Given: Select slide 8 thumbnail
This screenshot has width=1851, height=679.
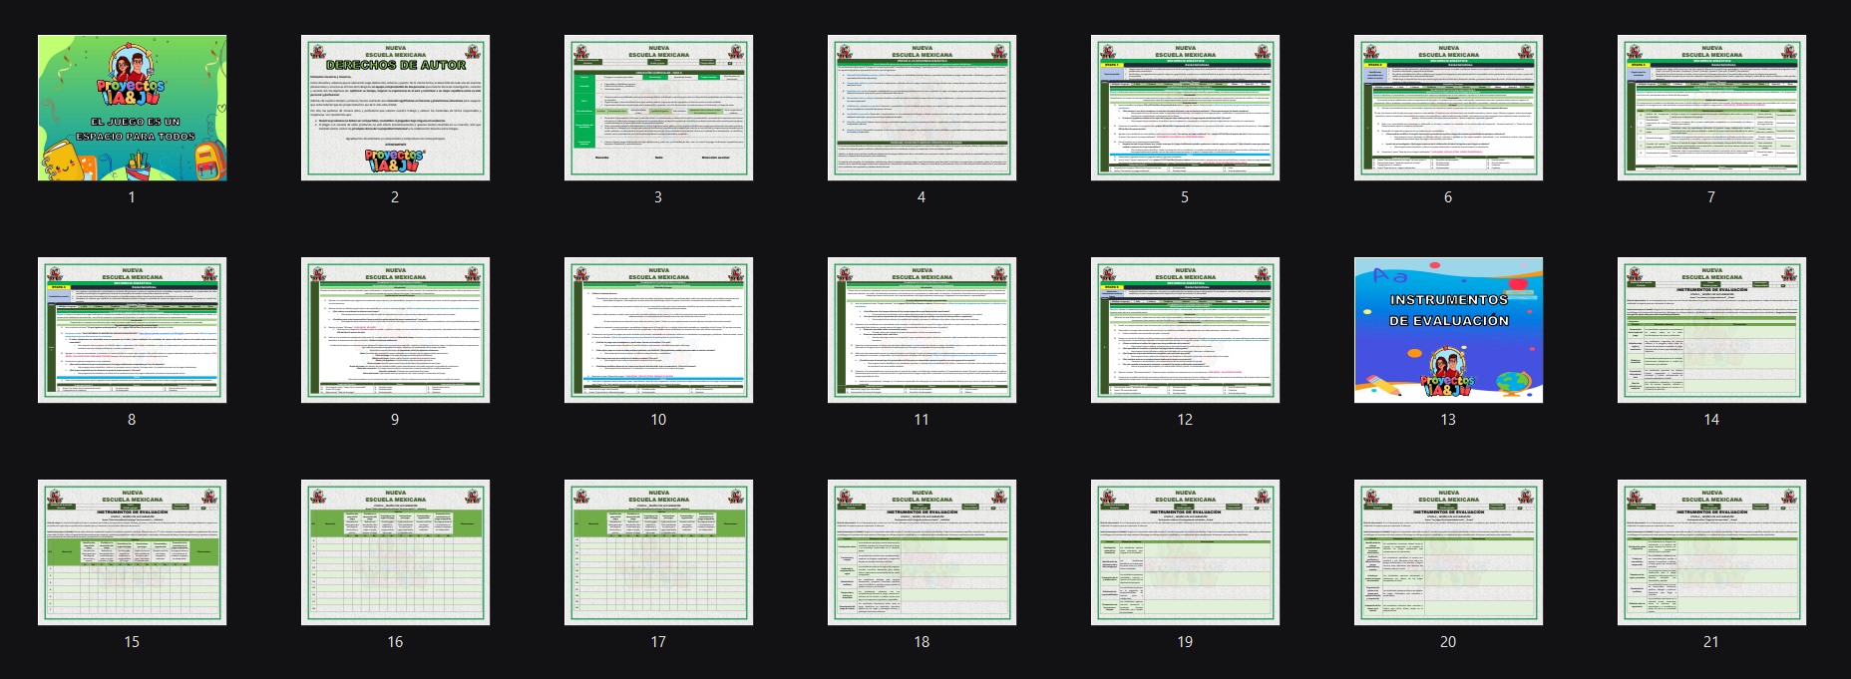Looking at the screenshot, I should [x=132, y=330].
